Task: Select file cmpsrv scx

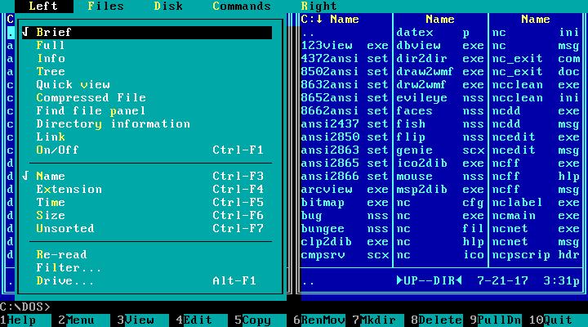Action: (x=345, y=254)
